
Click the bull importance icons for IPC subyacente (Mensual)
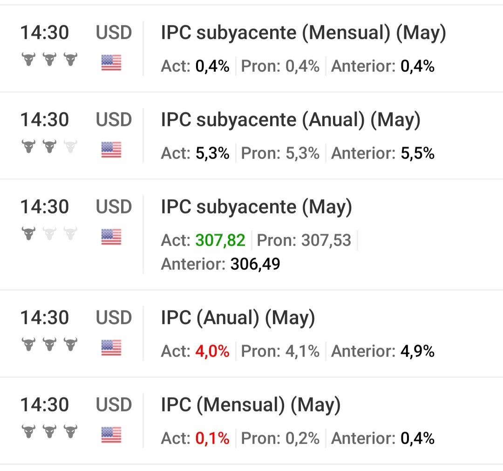click(x=49, y=59)
